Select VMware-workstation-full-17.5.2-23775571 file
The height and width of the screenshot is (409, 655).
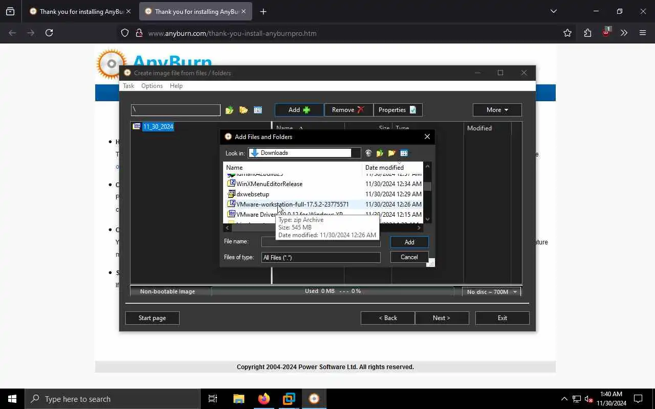tap(292, 204)
